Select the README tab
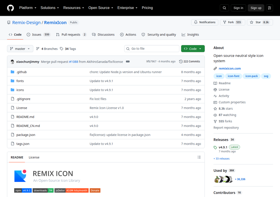 (x=17, y=157)
